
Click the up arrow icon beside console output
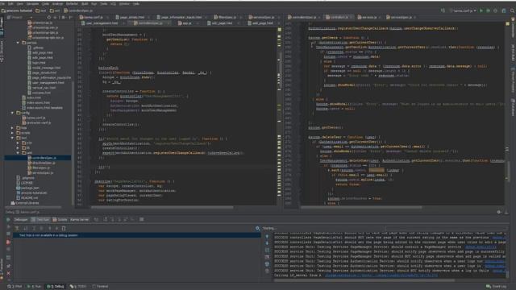tap(267, 236)
